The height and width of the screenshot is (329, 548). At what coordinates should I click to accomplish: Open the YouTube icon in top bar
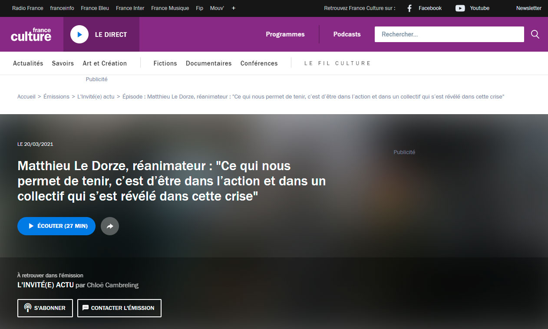460,8
